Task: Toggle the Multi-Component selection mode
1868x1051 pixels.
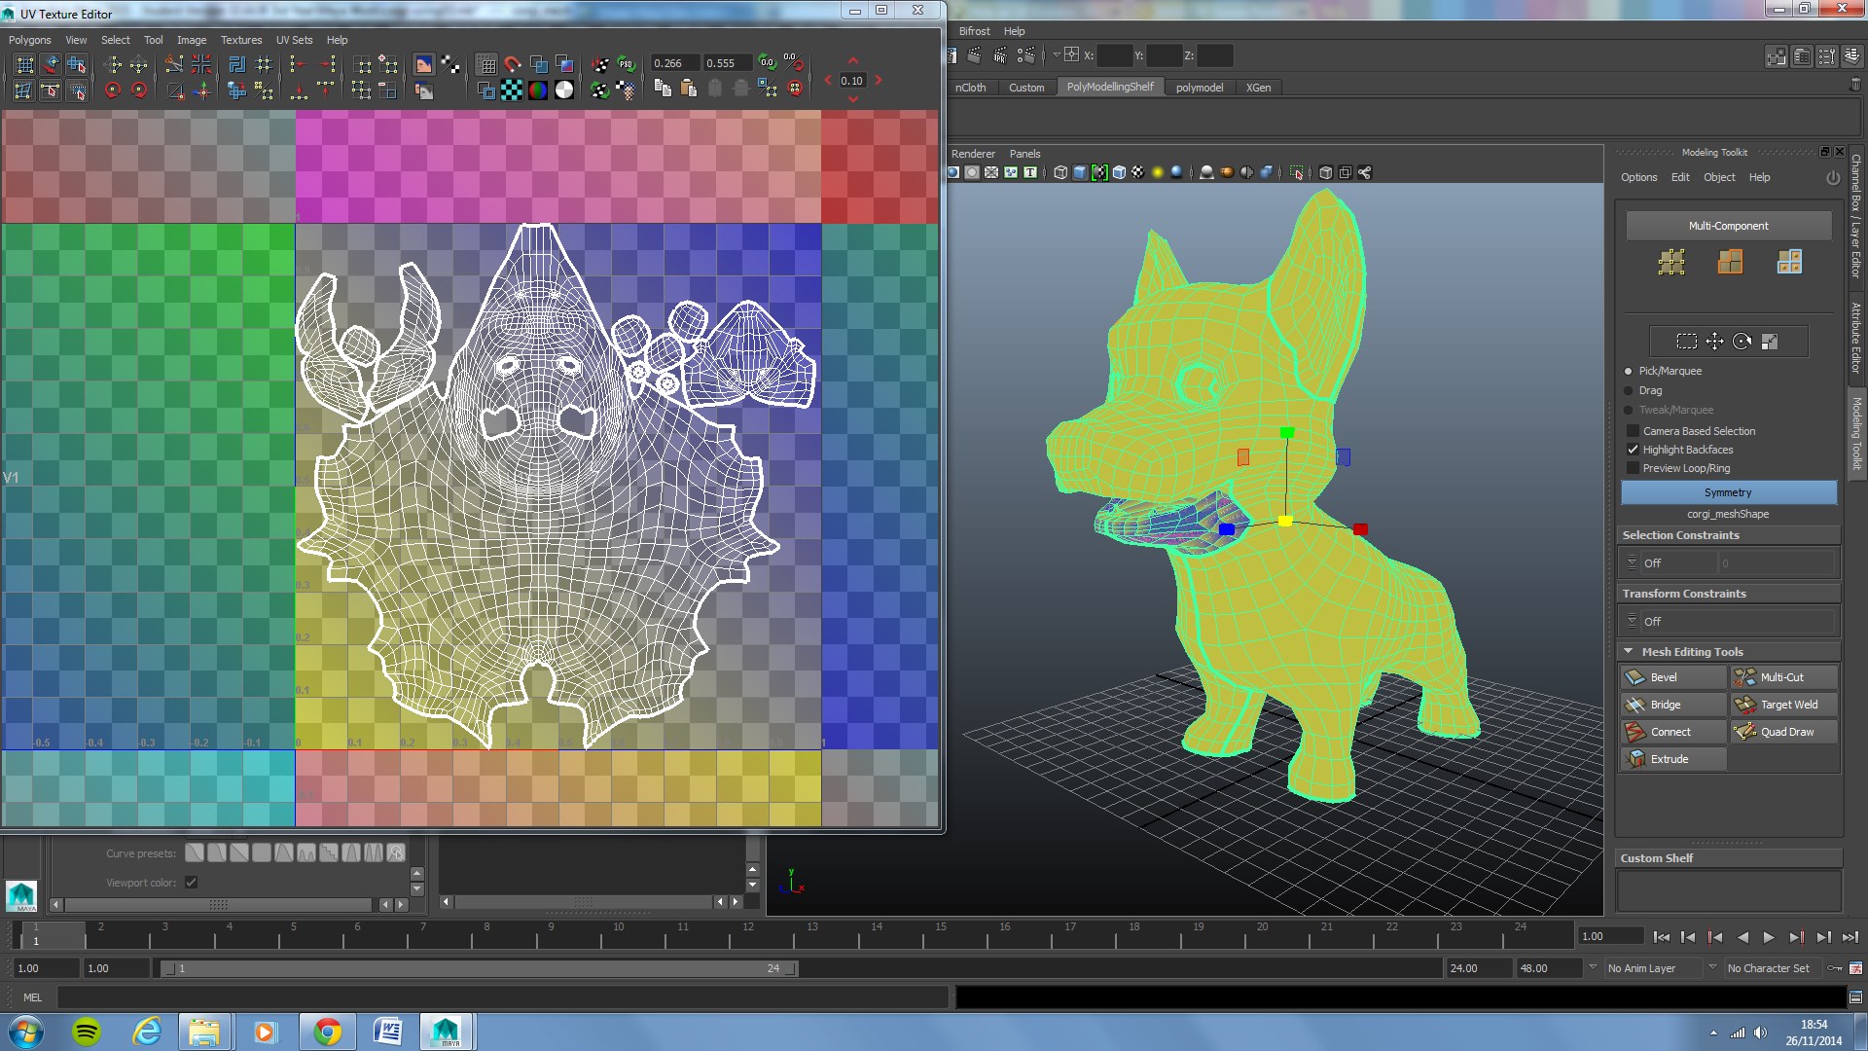Action: [x=1728, y=226]
